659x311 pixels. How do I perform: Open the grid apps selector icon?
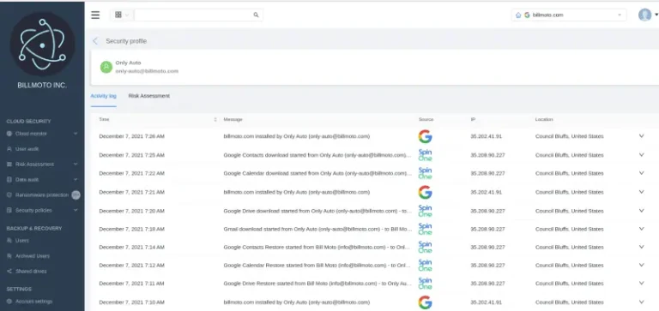click(x=118, y=15)
